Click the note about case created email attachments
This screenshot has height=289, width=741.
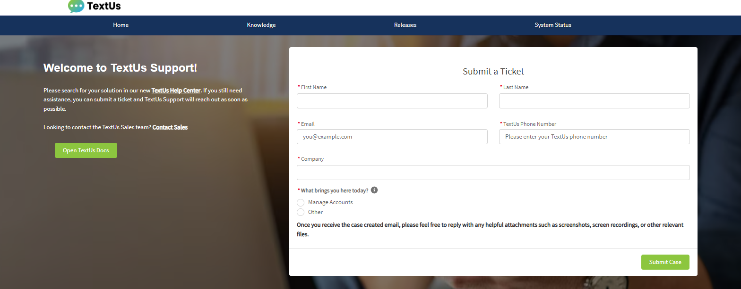[x=490, y=230]
